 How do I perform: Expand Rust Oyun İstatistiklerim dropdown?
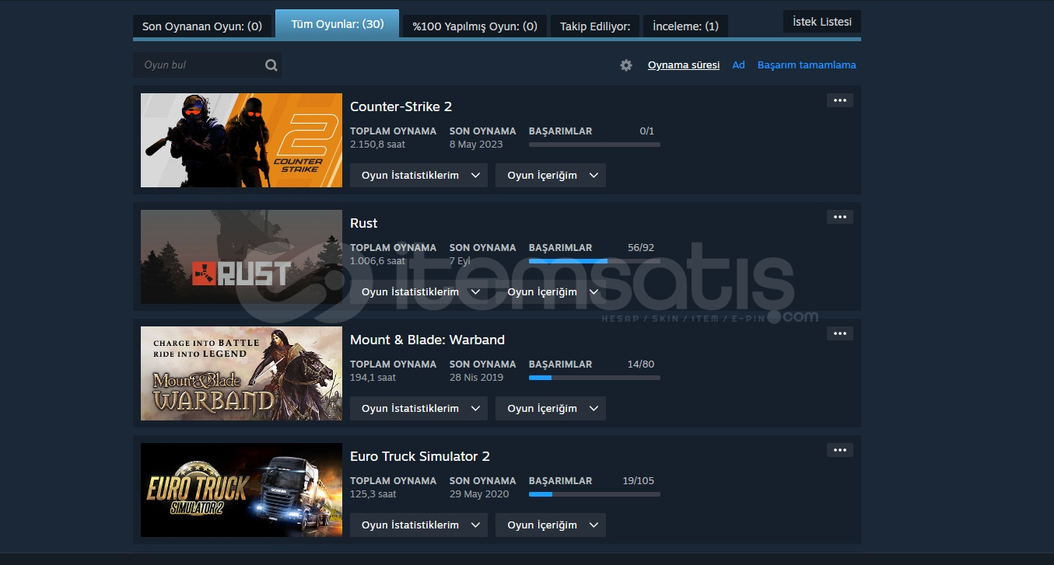click(418, 292)
